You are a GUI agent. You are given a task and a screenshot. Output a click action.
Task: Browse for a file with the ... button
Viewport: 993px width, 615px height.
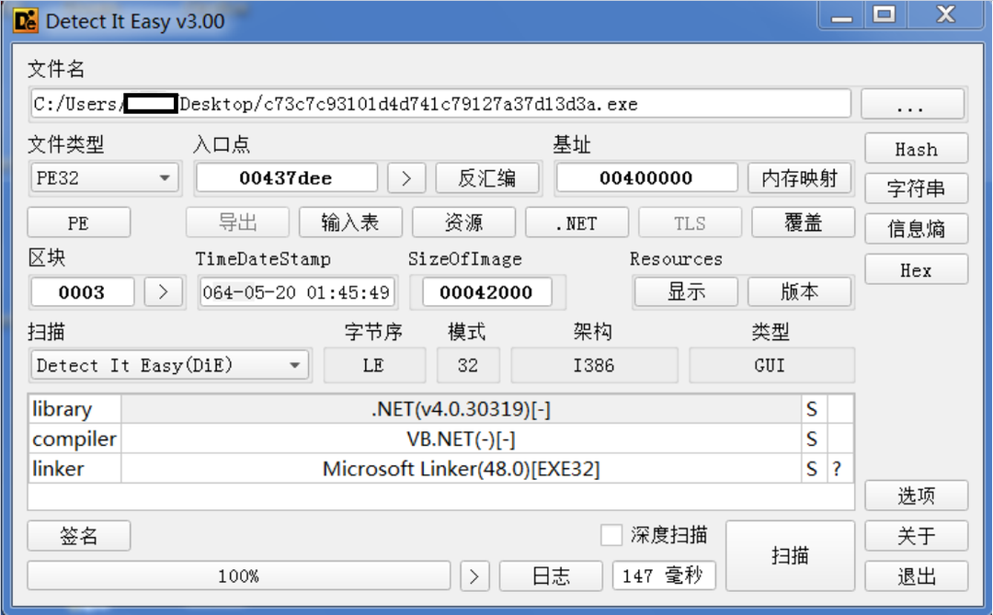(x=913, y=104)
